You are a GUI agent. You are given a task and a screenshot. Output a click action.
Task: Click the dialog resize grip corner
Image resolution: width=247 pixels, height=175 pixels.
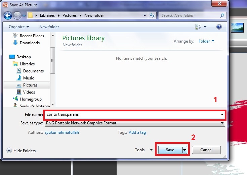click(225, 156)
